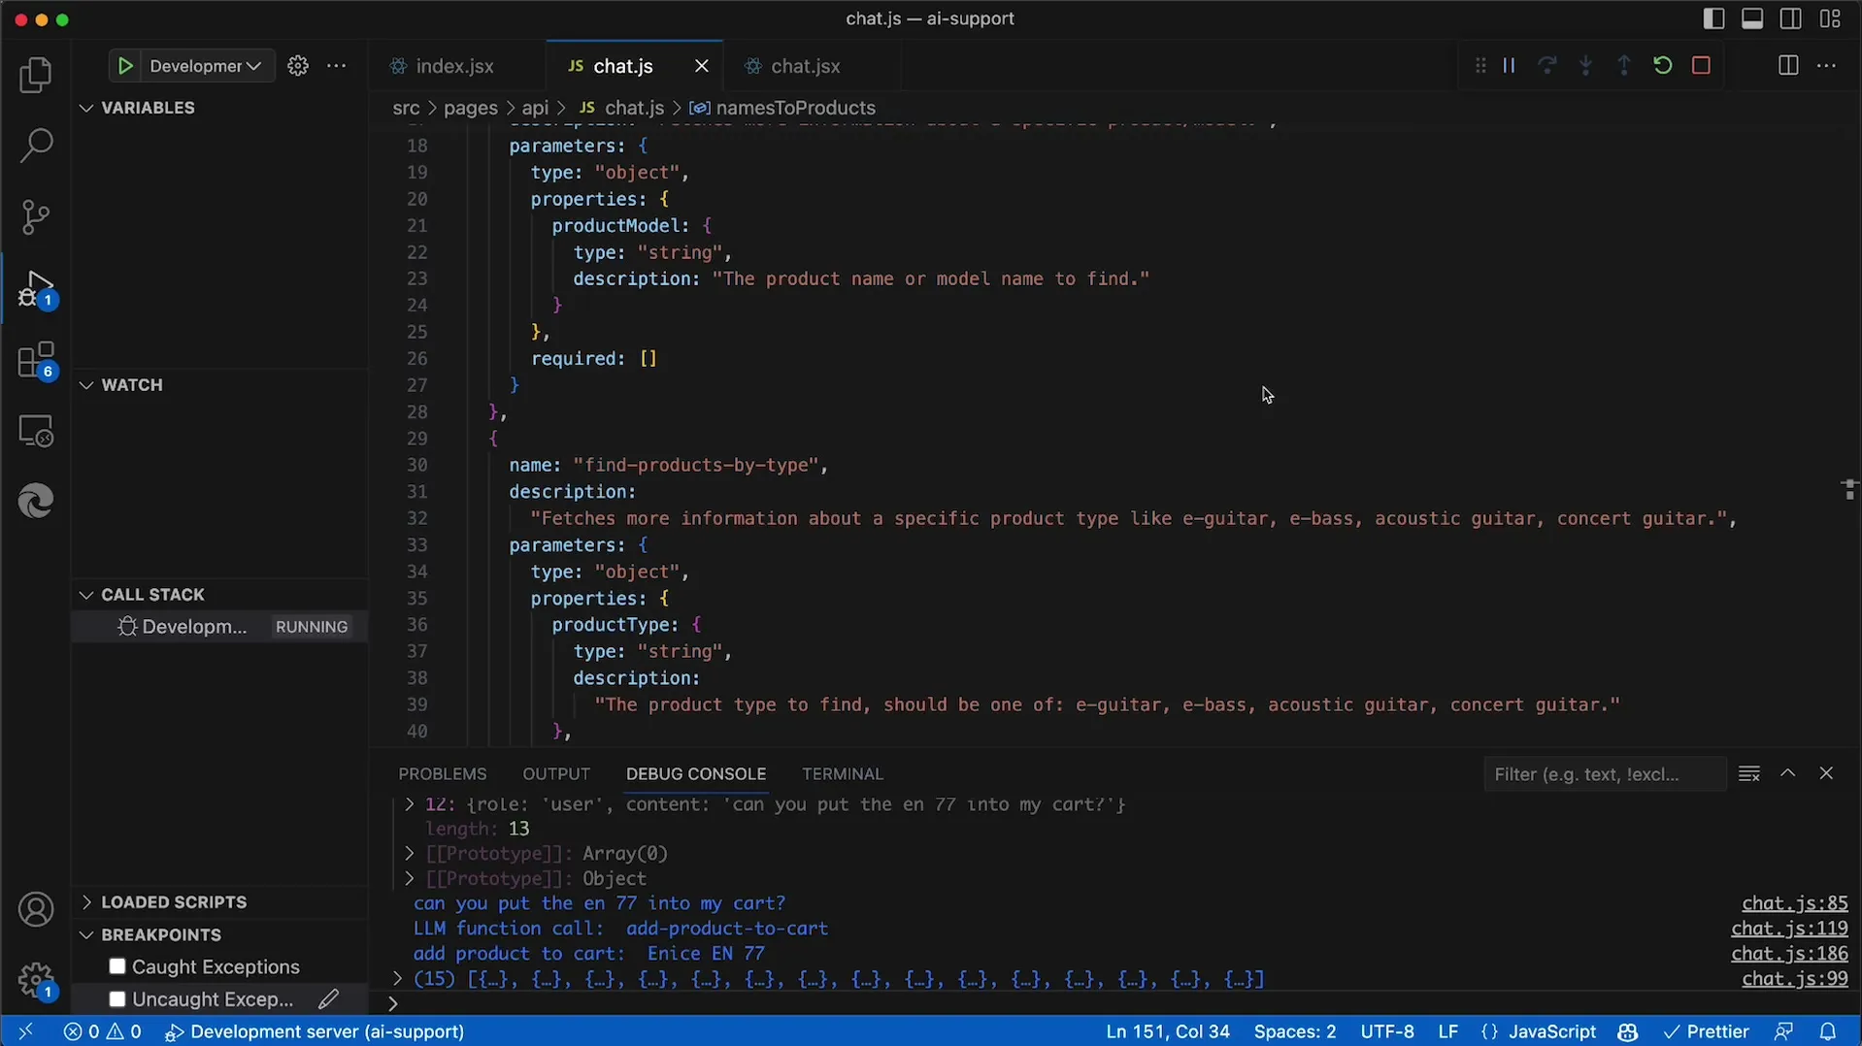Open source link chat.js:85

[1794, 903]
